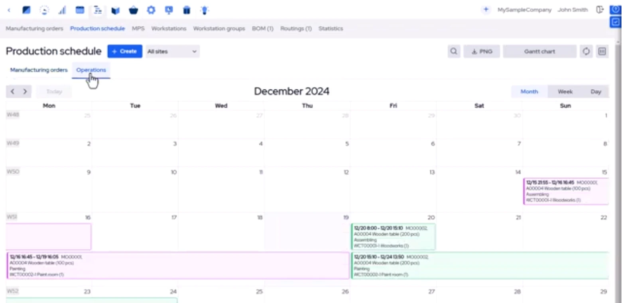Open the 12/16–12/19 Painting operation for MO00001
This screenshot has width=622, height=303.
178,266
